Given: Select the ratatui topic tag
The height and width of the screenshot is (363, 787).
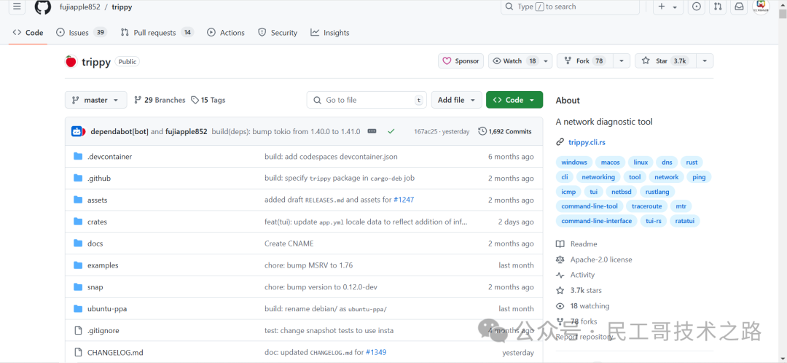Looking at the screenshot, I should [684, 221].
